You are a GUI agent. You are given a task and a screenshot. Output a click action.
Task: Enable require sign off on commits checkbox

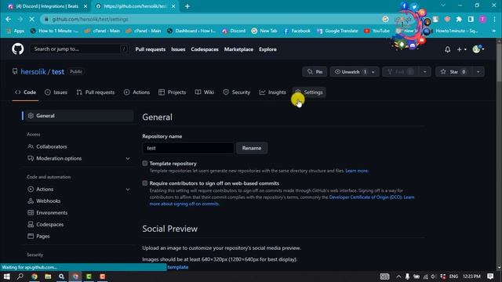[x=145, y=183]
